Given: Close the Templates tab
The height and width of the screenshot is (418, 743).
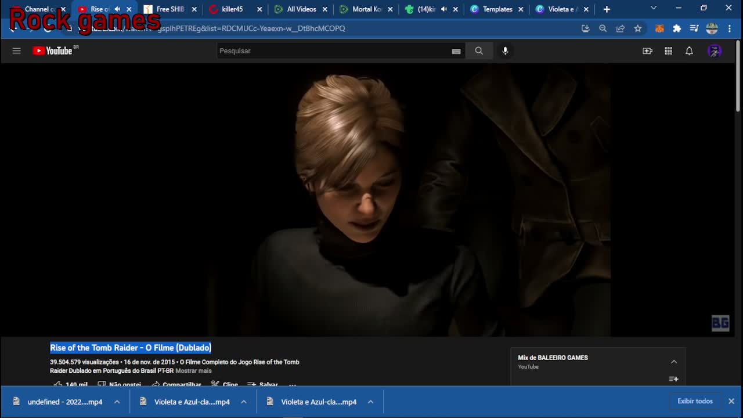Looking at the screenshot, I should (521, 9).
